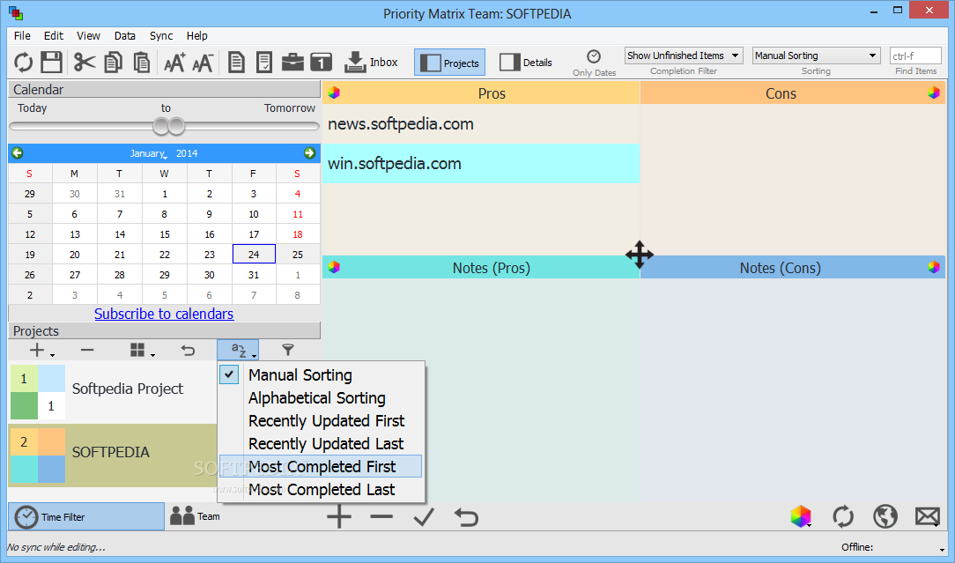The width and height of the screenshot is (955, 563).
Task: Click the left calendar range slider handle
Action: click(x=161, y=126)
